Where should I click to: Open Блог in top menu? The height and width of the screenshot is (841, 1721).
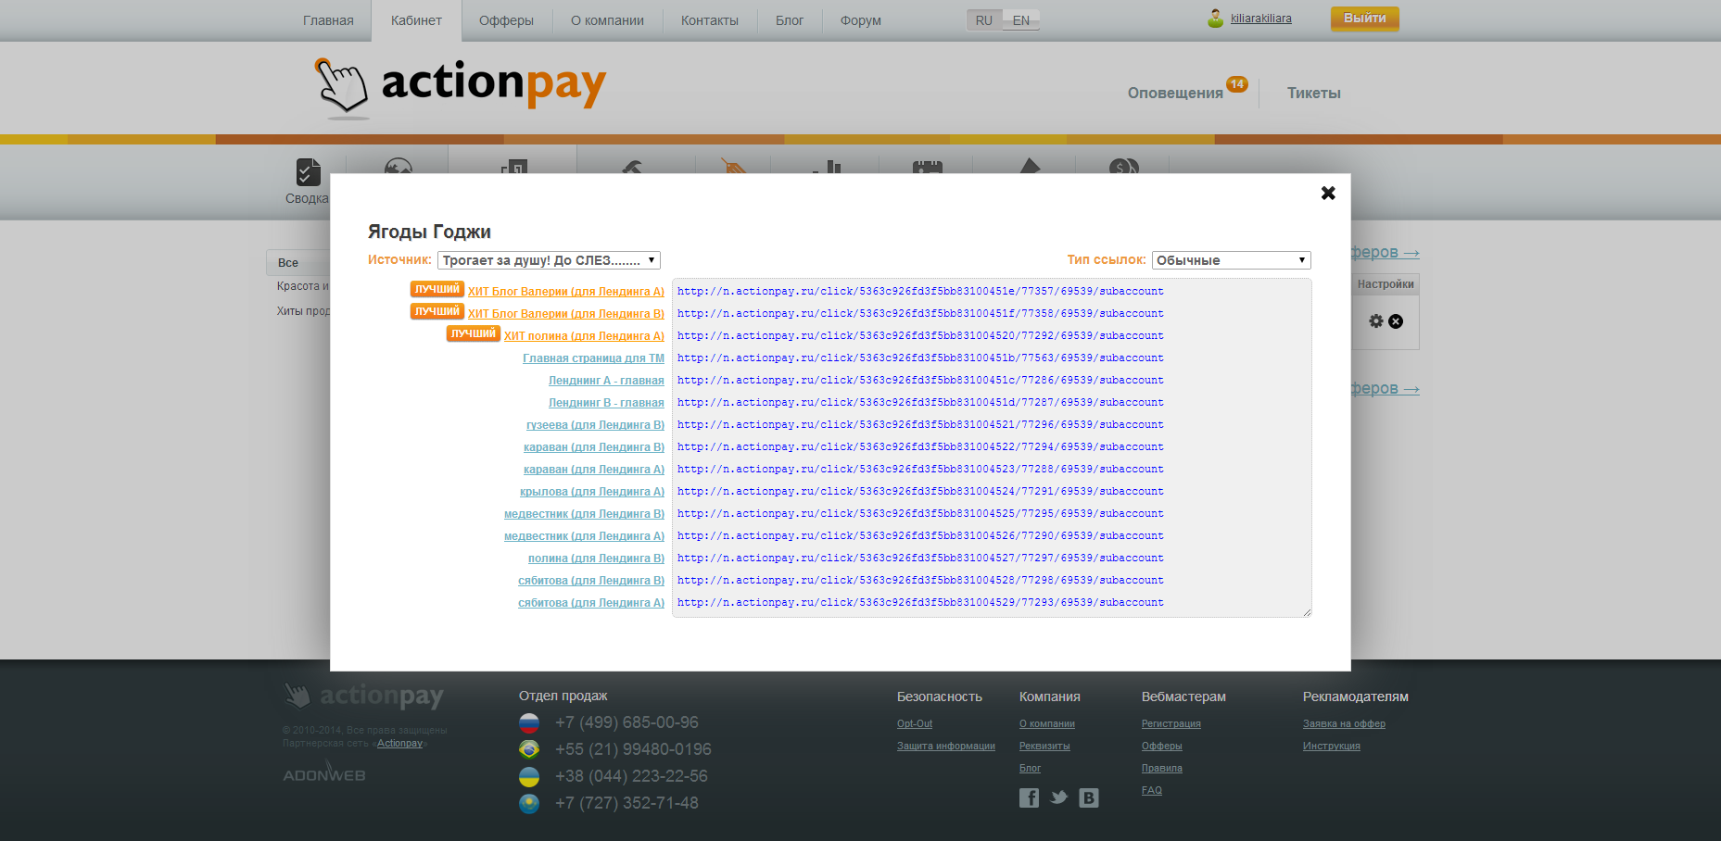tap(790, 20)
